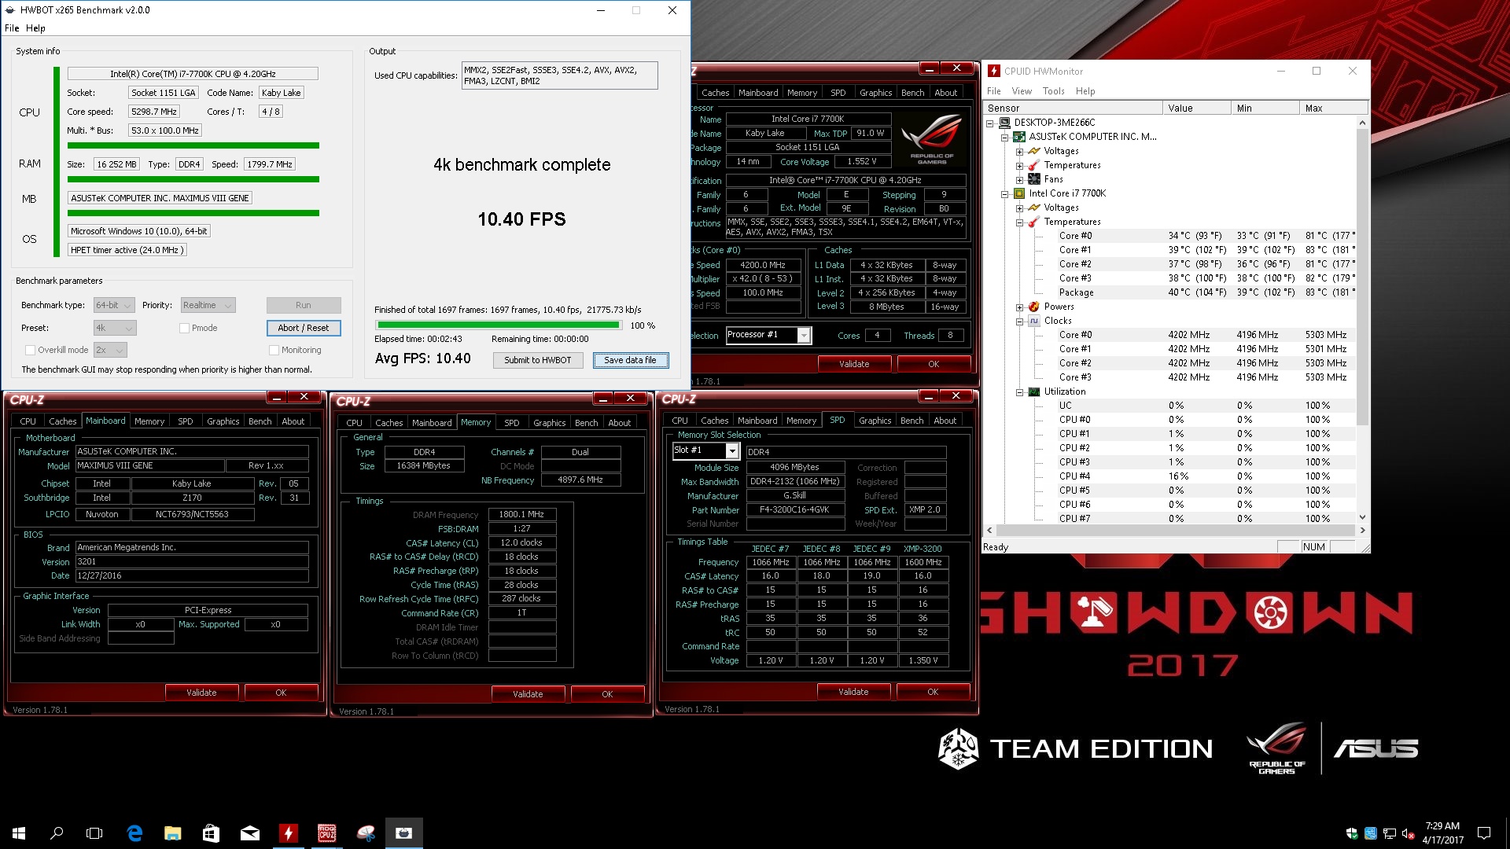The width and height of the screenshot is (1510, 849).
Task: Click the Clocks icon in HWMonitor
Action: click(x=1034, y=321)
